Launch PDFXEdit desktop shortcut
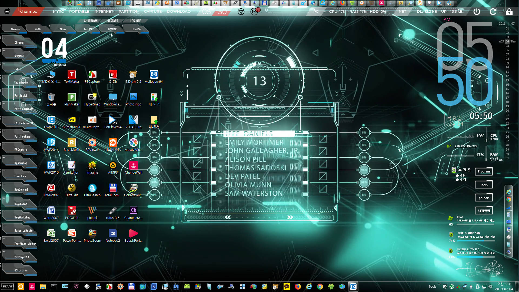This screenshot has height=292, width=519. tap(72, 213)
